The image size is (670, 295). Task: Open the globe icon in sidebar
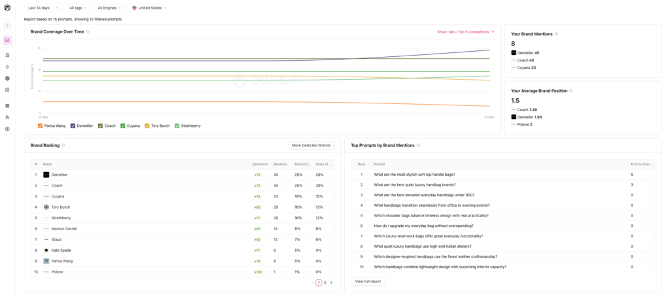(7, 78)
